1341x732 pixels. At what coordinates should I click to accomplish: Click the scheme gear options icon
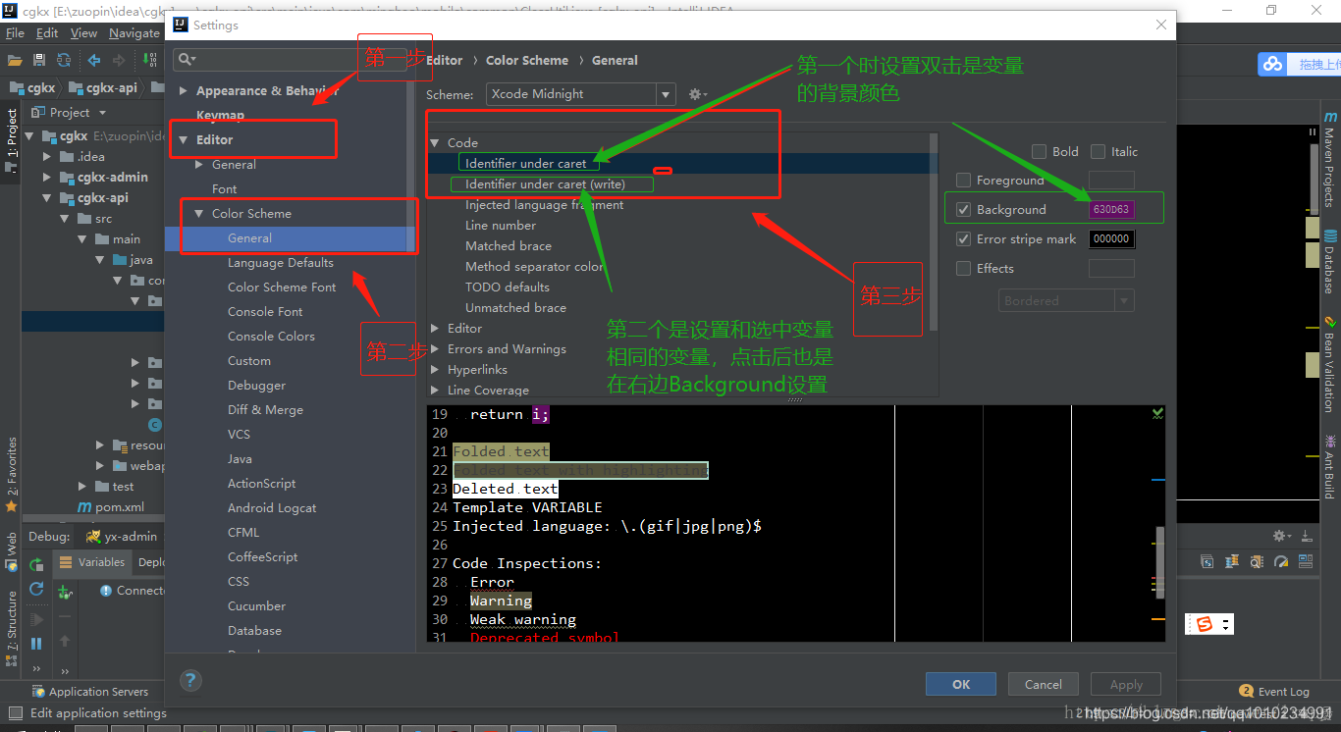pos(697,94)
